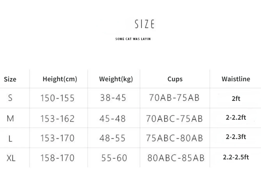
Task: Click the 2ft waistline cell
Action: [236, 99]
